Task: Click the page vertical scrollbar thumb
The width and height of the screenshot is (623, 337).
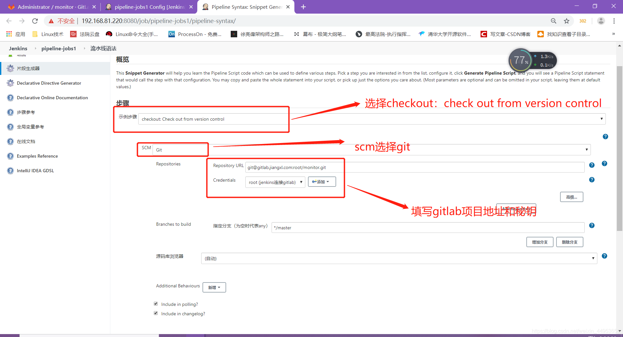Action: pos(619,148)
